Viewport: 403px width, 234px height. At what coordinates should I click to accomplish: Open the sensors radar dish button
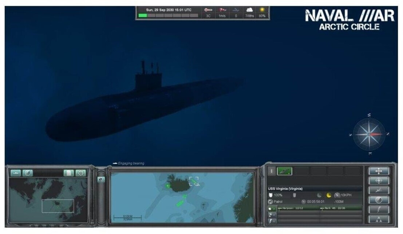coord(379,200)
